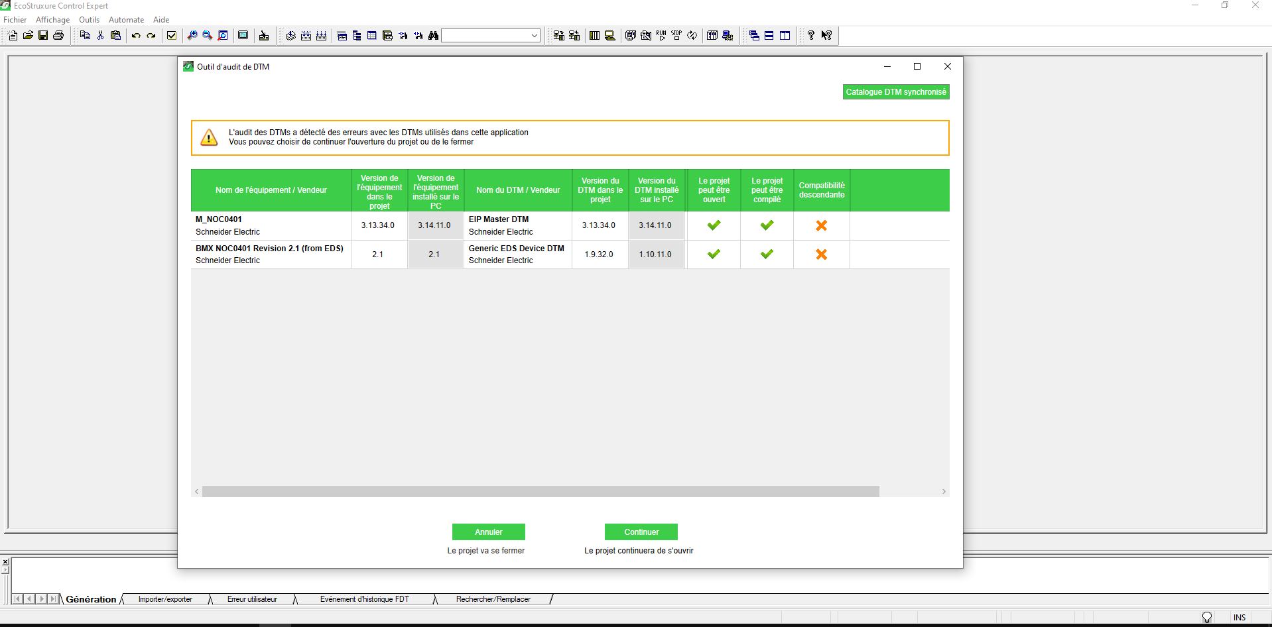Open a project with the folder icon
This screenshot has height=627, width=1272.
28,36
